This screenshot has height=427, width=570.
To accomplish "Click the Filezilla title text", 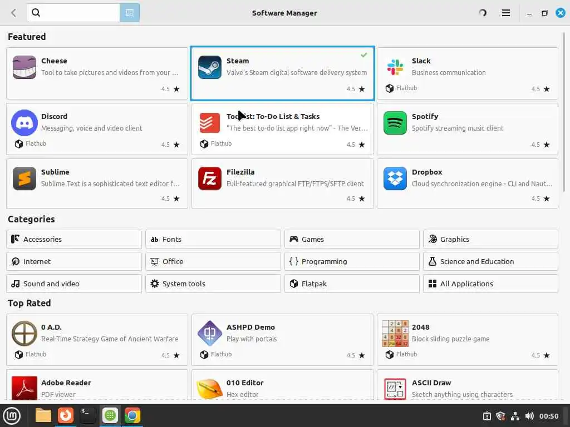I will pyautogui.click(x=240, y=172).
